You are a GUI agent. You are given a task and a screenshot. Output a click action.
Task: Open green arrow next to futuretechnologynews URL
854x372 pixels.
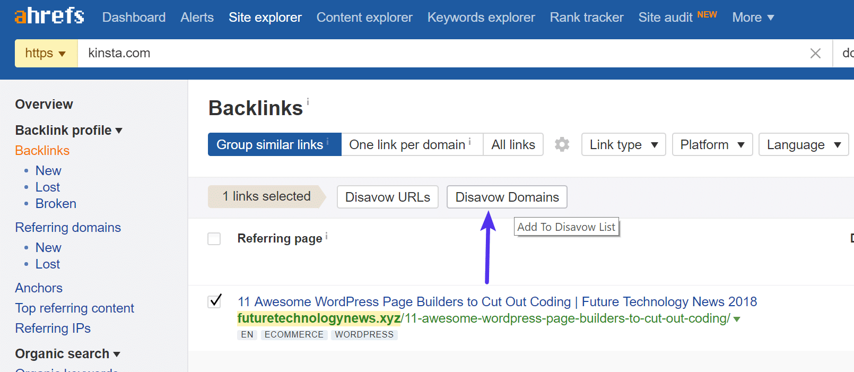pos(737,319)
